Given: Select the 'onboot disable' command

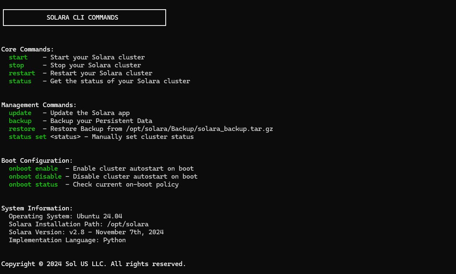Looking at the screenshot, I should click(35, 177).
